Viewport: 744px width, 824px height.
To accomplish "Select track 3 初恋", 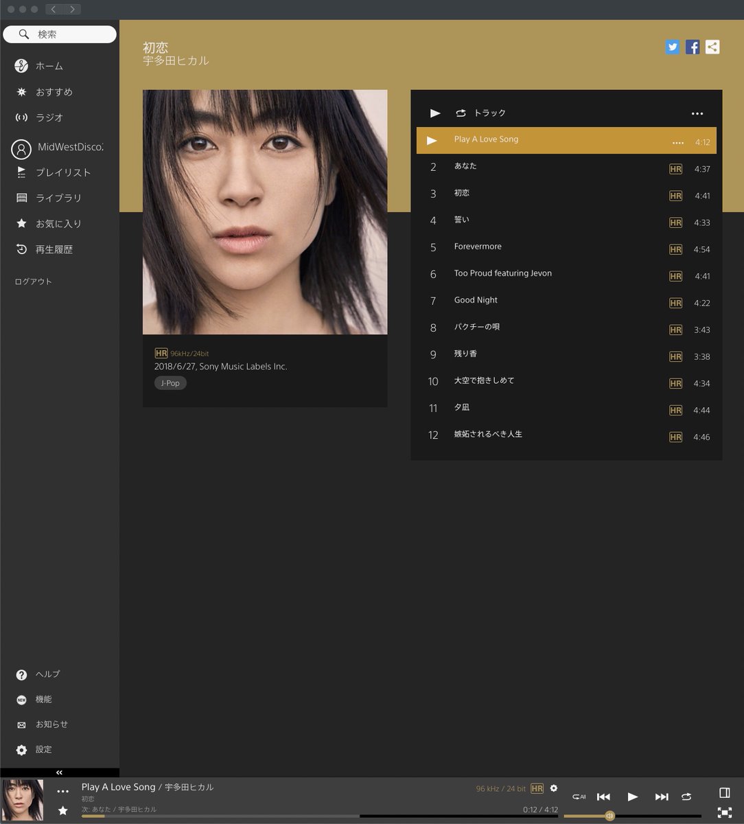I will pos(566,194).
